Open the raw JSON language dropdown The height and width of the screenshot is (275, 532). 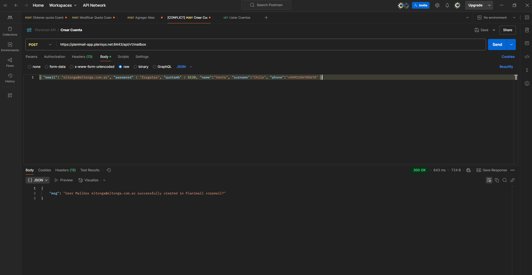point(184,67)
